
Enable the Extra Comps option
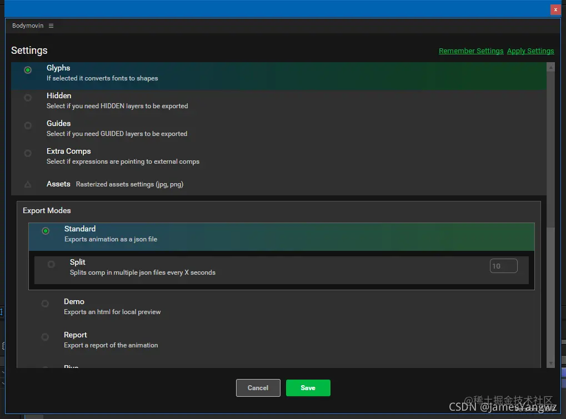click(x=28, y=153)
